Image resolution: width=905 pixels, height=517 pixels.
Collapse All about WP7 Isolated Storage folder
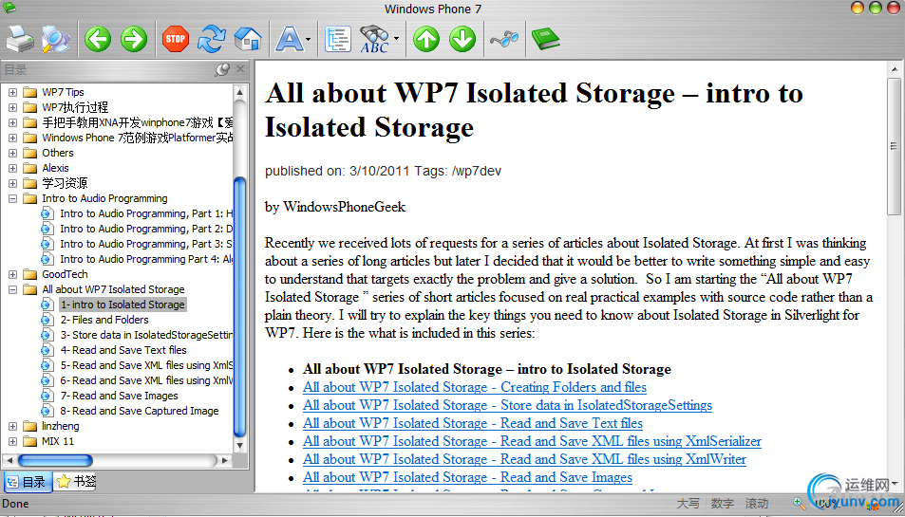tap(12, 289)
